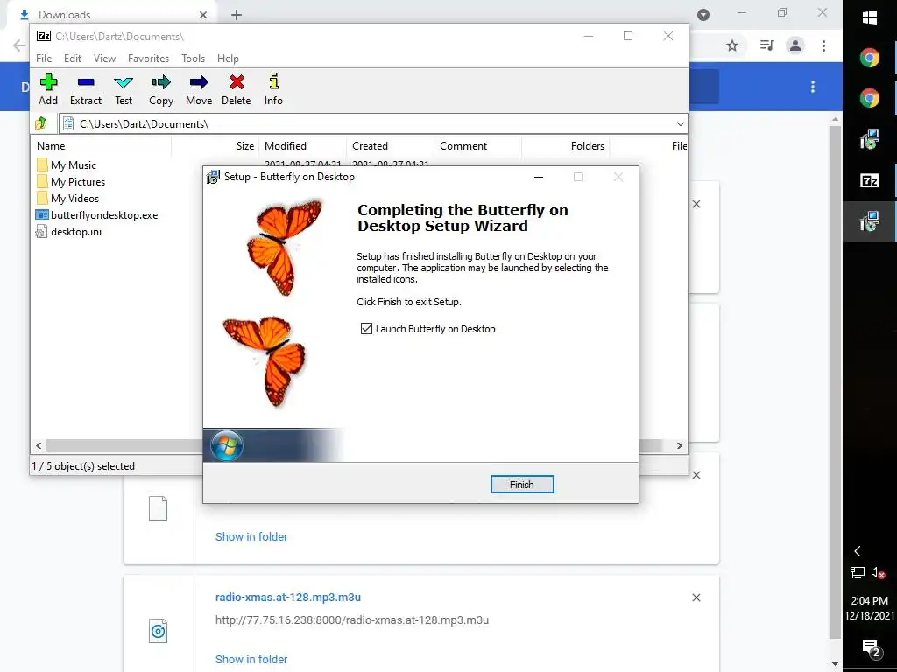Click the red Delete icon in 7-Zip
897x672 pixels.
click(x=237, y=82)
